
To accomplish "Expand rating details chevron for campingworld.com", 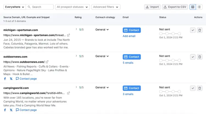I will point(76,87).
